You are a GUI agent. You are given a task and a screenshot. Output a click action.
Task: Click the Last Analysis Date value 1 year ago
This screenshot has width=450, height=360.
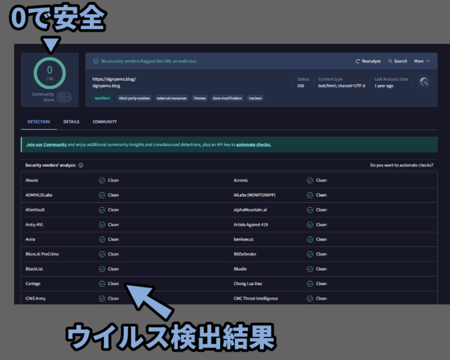tap(384, 86)
